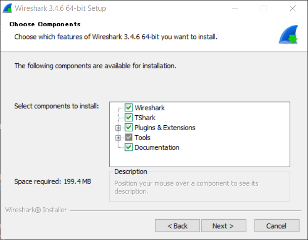
Task: Click the 'Choose Components' heading
Action: tap(45, 24)
